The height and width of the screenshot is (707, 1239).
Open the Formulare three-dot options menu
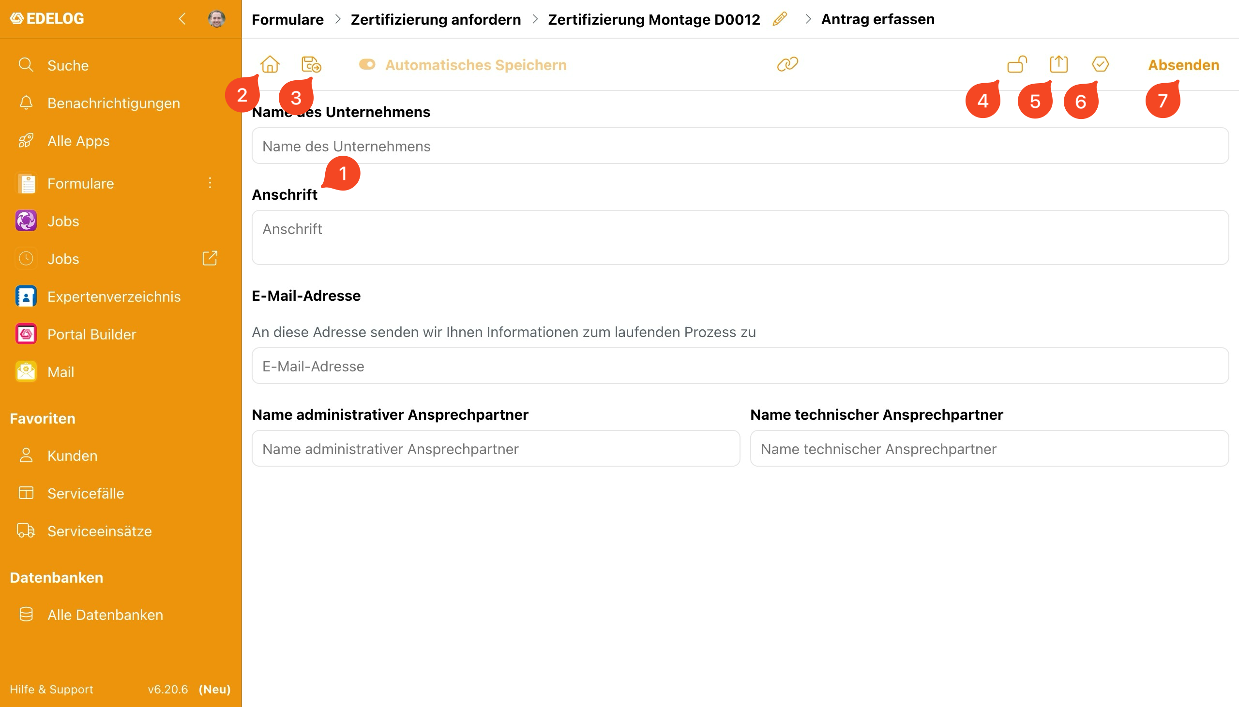(x=210, y=183)
